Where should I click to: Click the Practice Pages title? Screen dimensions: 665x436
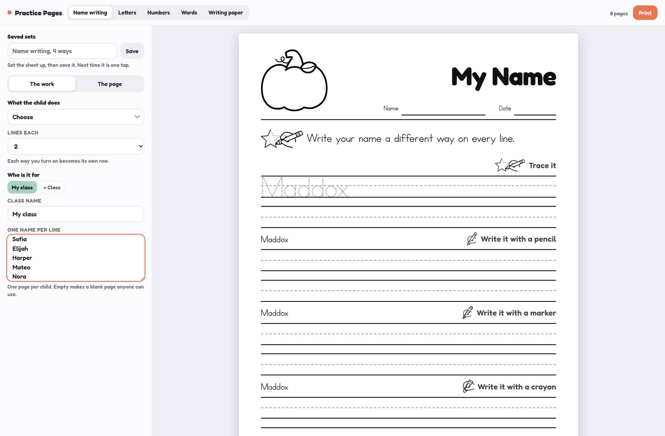coord(38,13)
